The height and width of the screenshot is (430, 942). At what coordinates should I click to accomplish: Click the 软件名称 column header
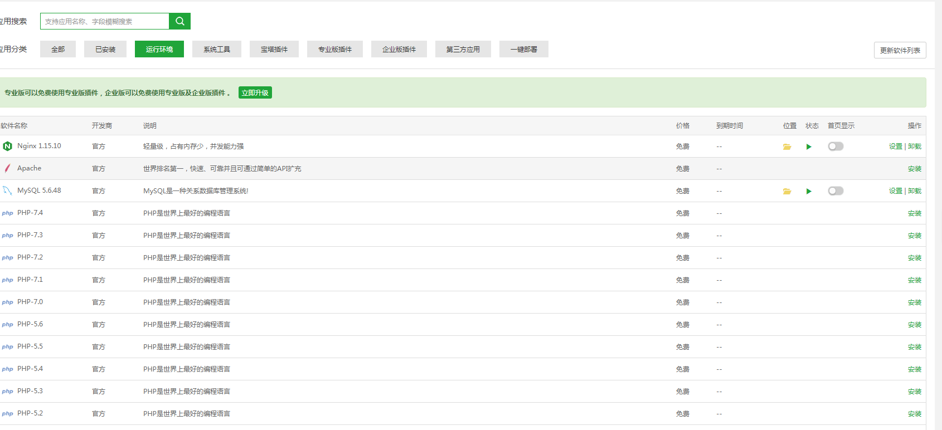14,125
